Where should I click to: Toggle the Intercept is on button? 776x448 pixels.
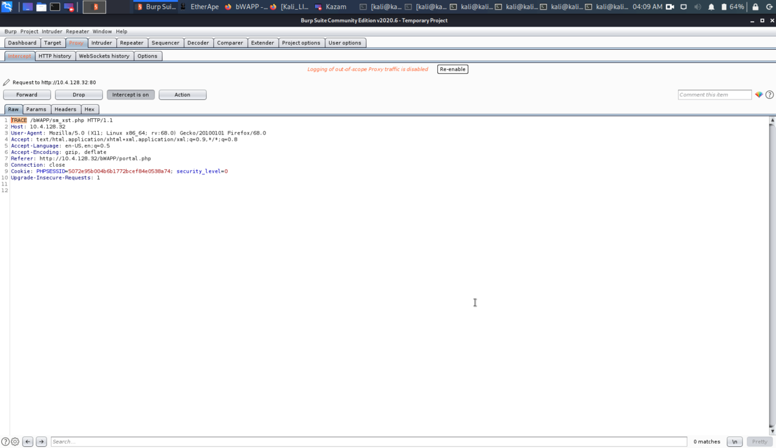[x=131, y=94]
